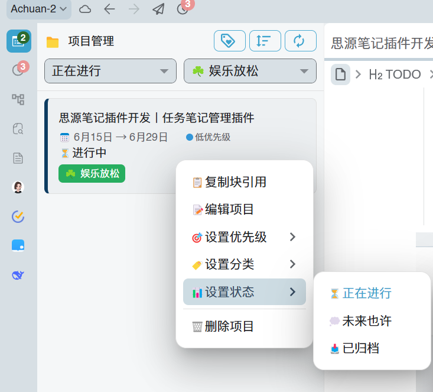Expand 设置分类 submenu
Screen dimensions: 433x392
[245, 264]
